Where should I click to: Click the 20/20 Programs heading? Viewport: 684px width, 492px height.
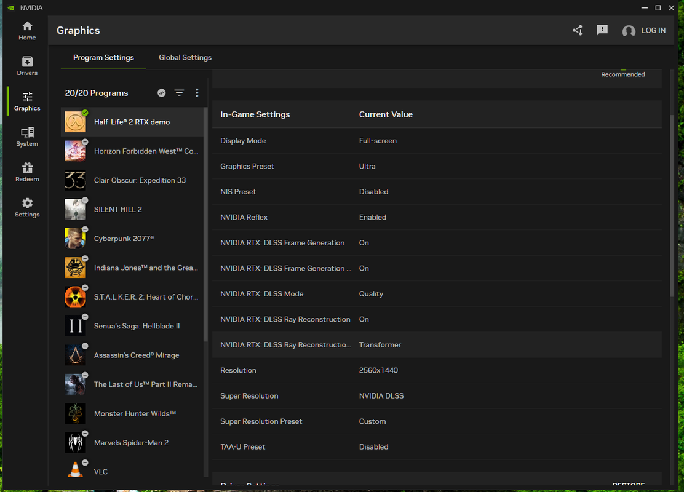97,93
